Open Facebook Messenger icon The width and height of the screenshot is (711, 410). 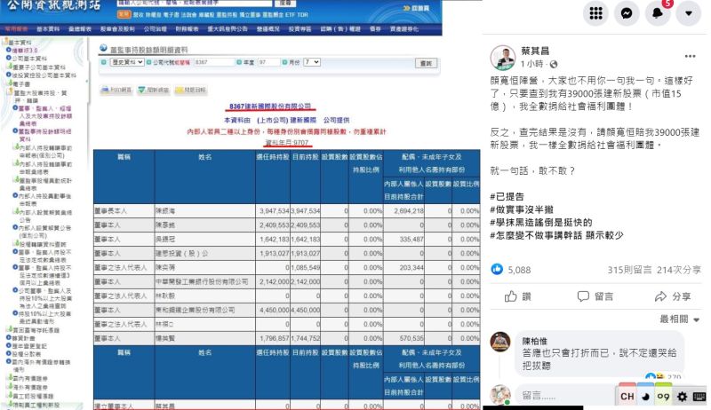627,13
